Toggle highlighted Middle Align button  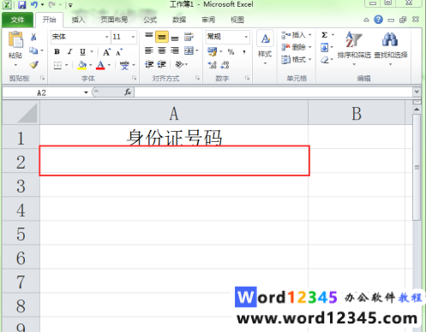point(162,37)
